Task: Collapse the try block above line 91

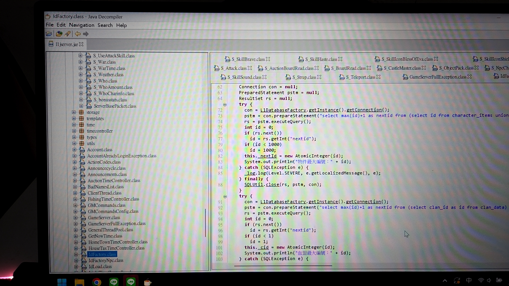Action: pos(225,196)
